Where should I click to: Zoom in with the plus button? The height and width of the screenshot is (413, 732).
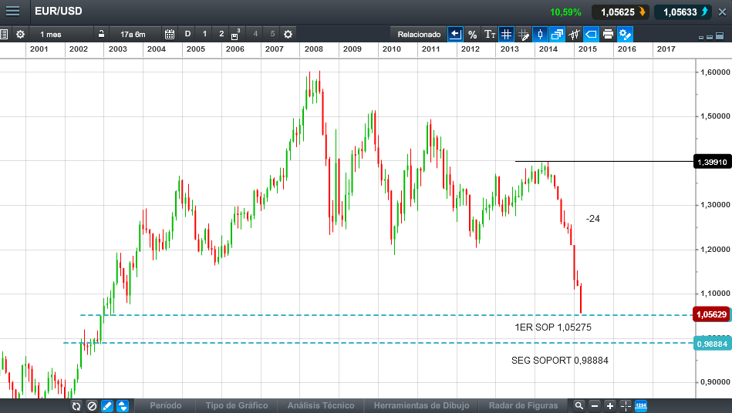tap(609, 406)
